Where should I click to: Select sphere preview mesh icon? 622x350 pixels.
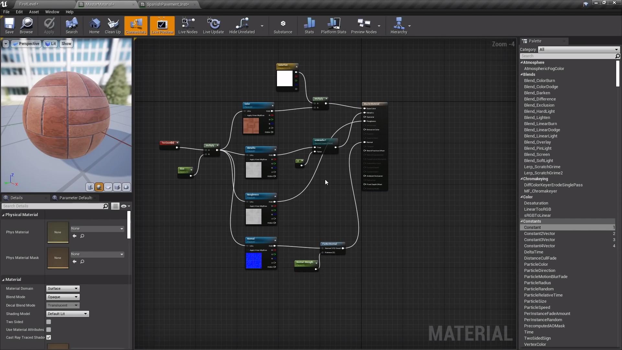click(x=99, y=187)
